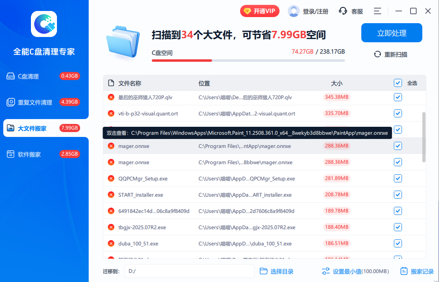Open the hamburger menu top right
Screen dimensions: 439x282
point(377,11)
